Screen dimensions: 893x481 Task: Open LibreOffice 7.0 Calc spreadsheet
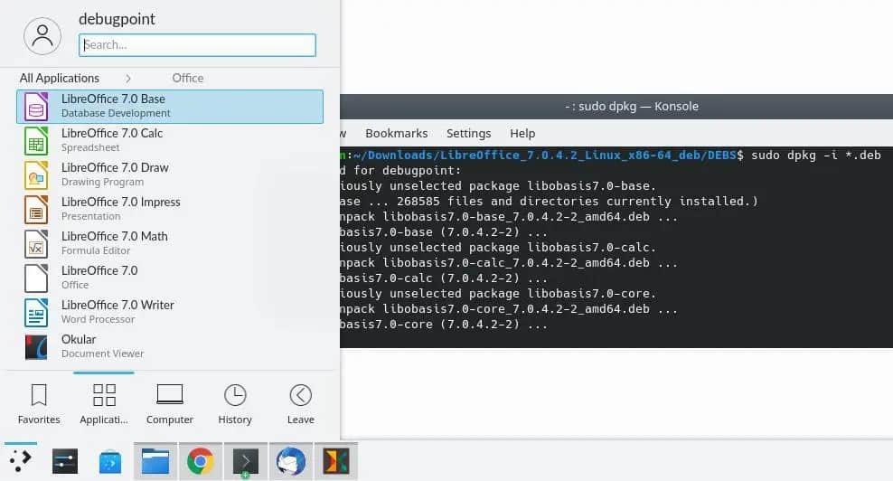pos(169,140)
